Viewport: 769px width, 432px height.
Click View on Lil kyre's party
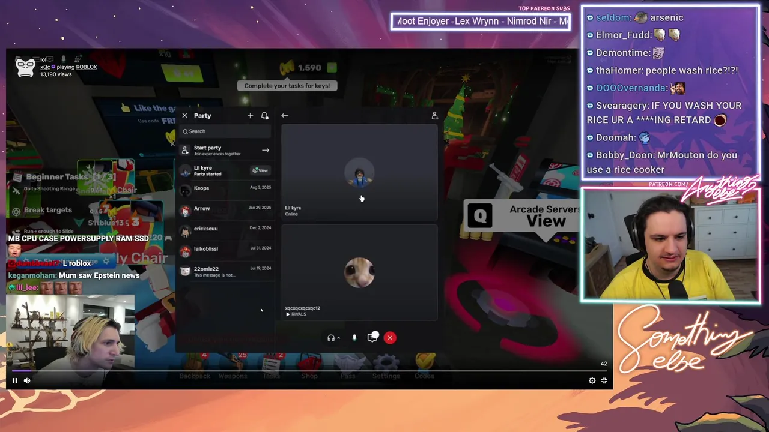[260, 170]
